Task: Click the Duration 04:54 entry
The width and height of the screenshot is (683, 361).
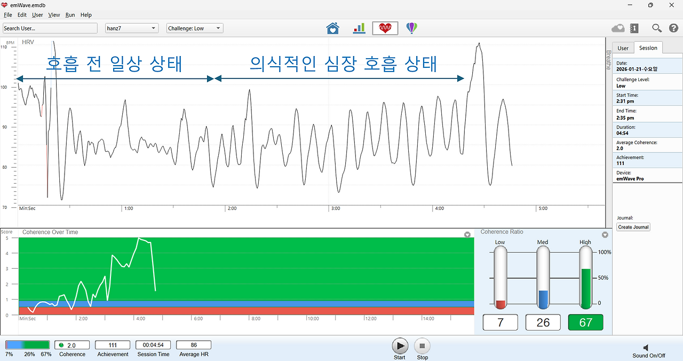Action: 647,130
